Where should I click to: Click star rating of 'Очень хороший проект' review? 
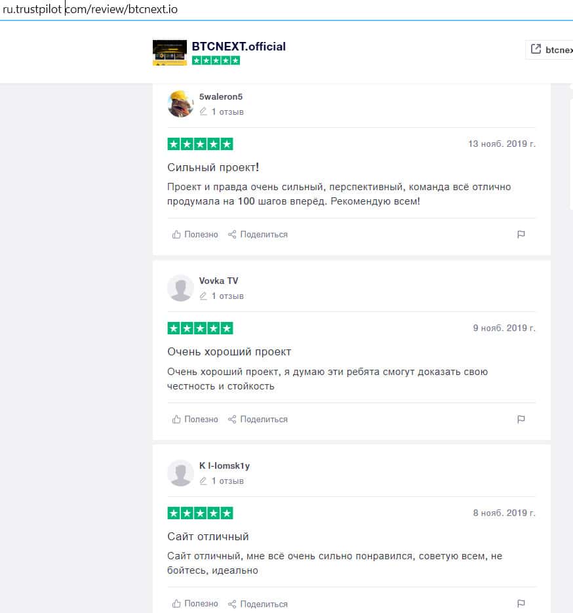pos(200,328)
